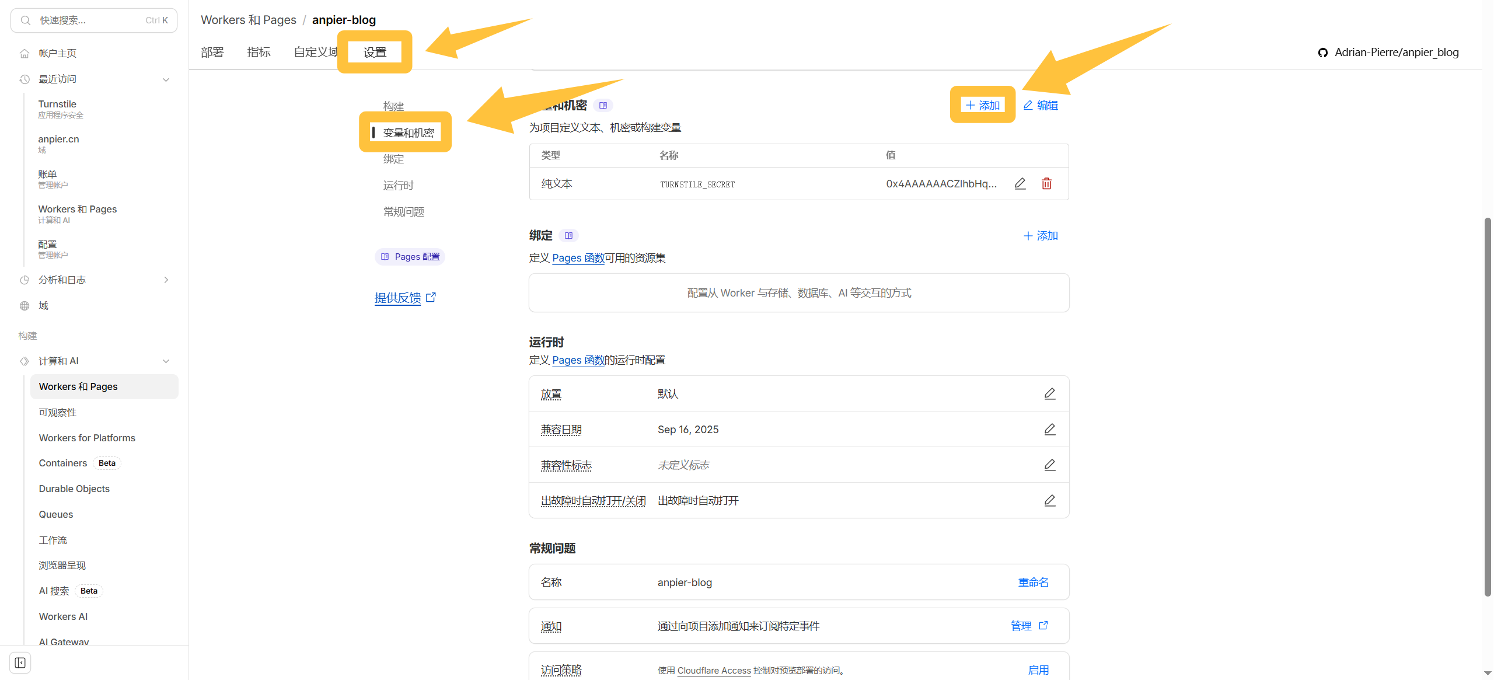Open the Cloudflare Access link
The height and width of the screenshot is (680, 1494).
click(714, 671)
